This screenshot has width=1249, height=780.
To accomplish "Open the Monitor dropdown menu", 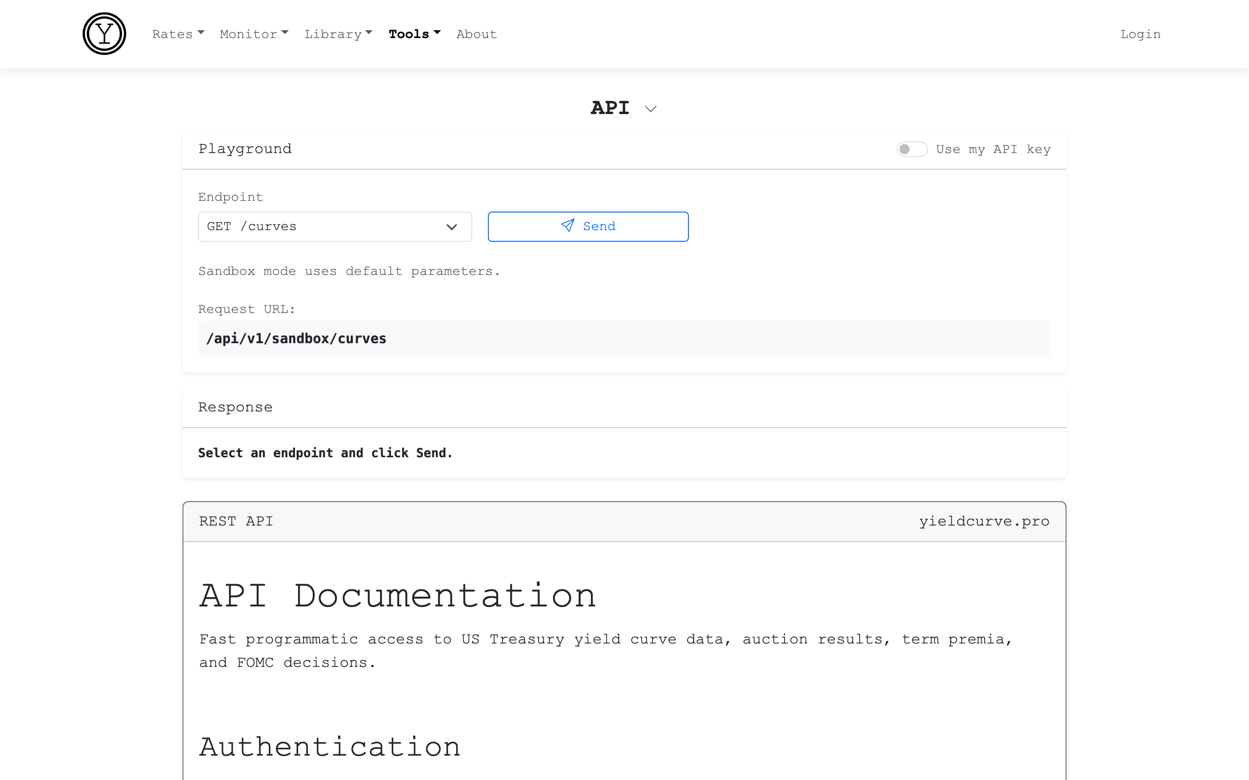I will tap(253, 34).
